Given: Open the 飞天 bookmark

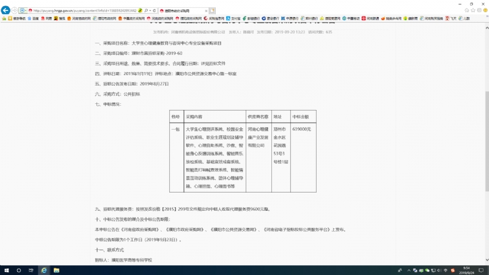Looking at the screenshot, I should [450, 18].
